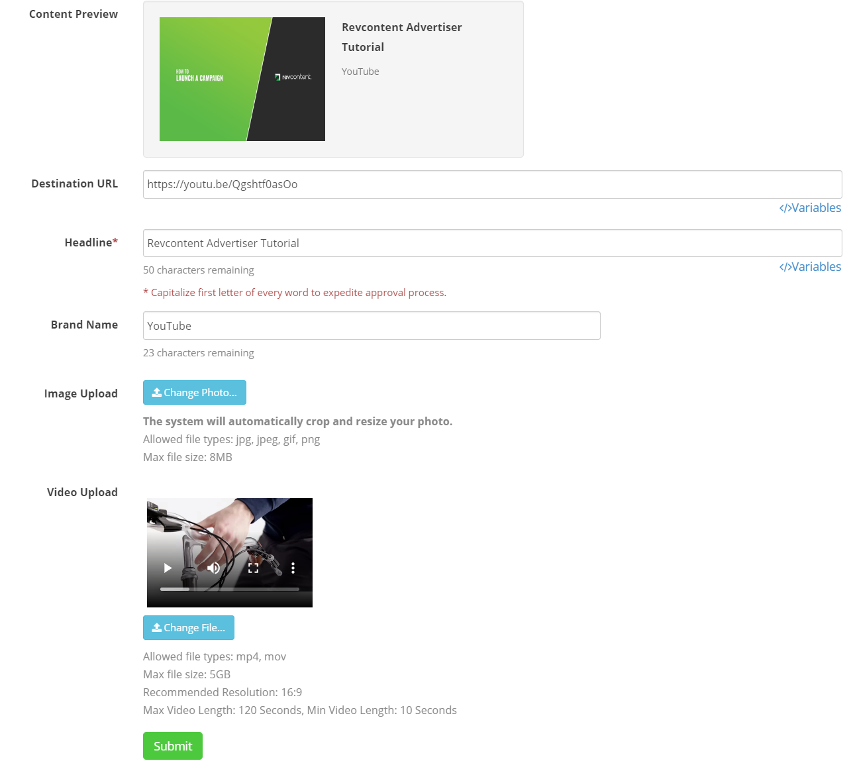The image size is (851, 775).
Task: Click the 'Allowed file types: mp4, mov' text
Action: pyautogui.click(x=215, y=656)
